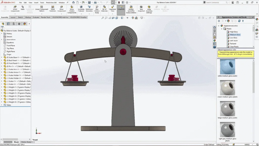This screenshot has height=146, width=259.
Task: Click the Home icon in title bar
Action: (x=73, y=3)
